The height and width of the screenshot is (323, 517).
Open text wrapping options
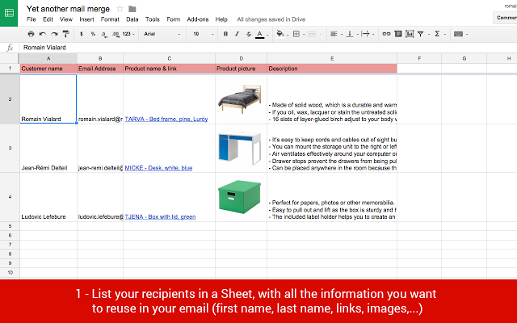tap(365, 34)
